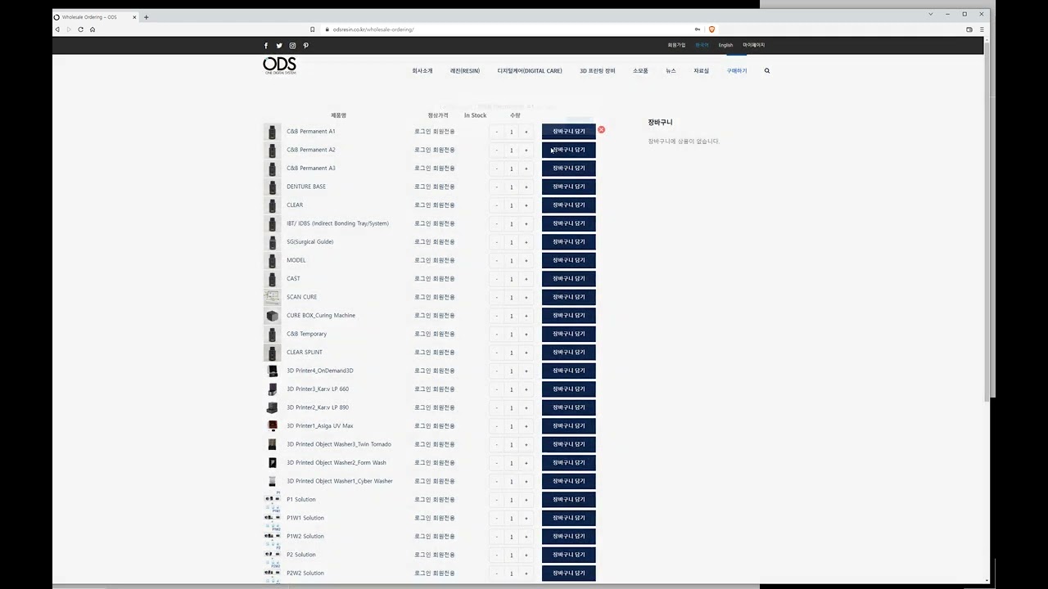1048x589 pixels.
Task: Open the ODS Facebook page icon
Action: [x=265, y=46]
